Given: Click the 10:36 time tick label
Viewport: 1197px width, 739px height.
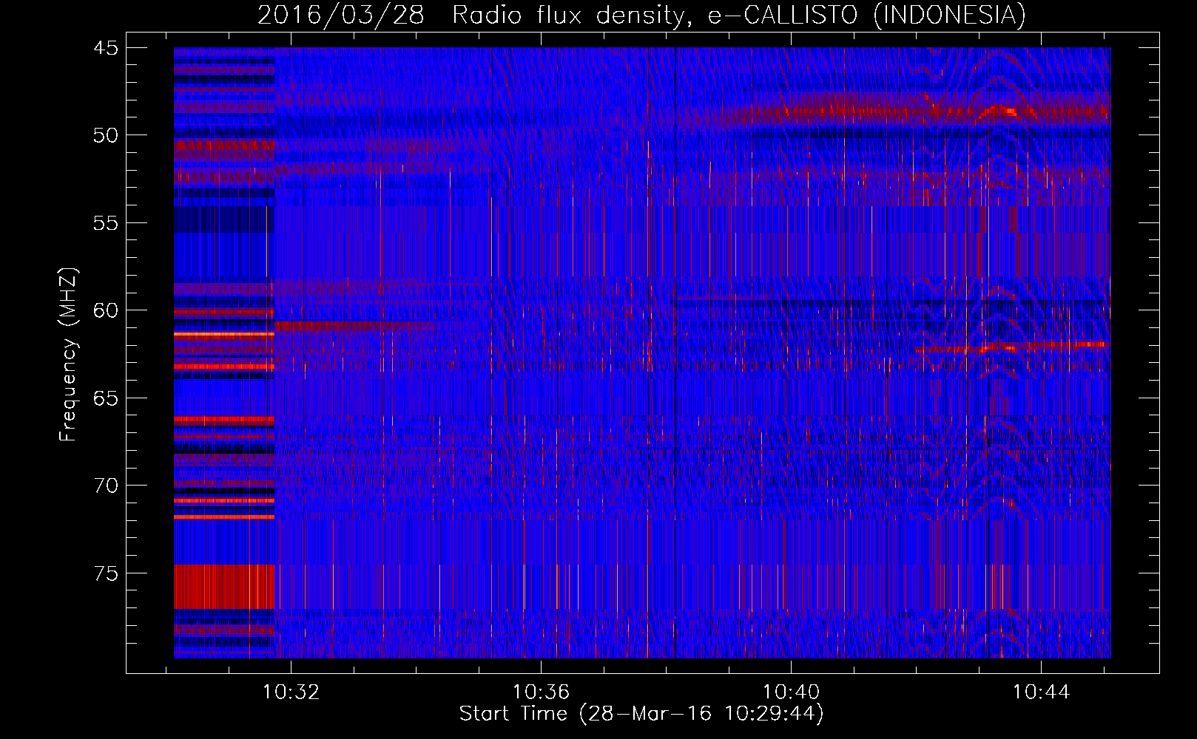Looking at the screenshot, I should [541, 692].
